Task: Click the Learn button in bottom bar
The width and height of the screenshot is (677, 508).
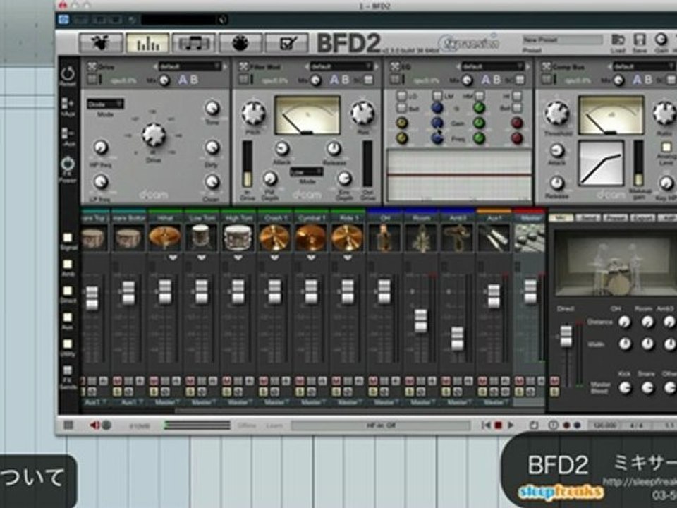Action: 274,425
